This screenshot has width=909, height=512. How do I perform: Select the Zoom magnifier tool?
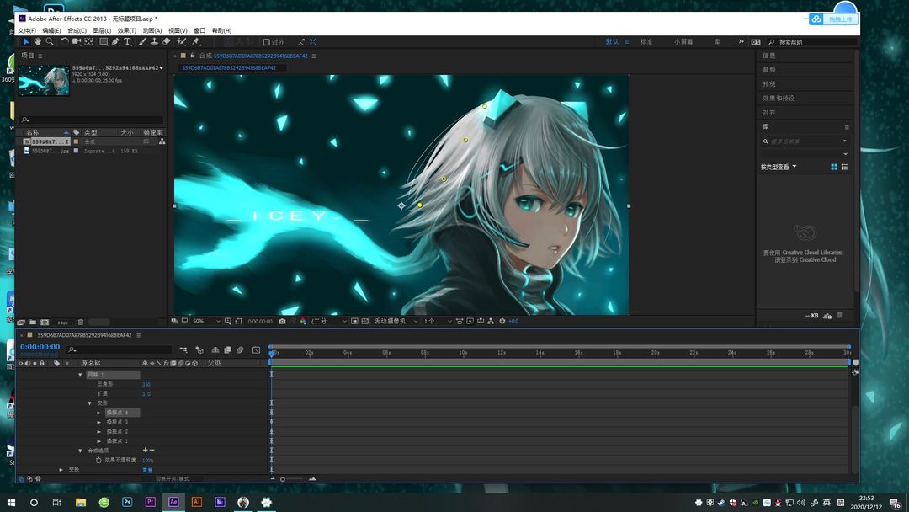(50, 42)
